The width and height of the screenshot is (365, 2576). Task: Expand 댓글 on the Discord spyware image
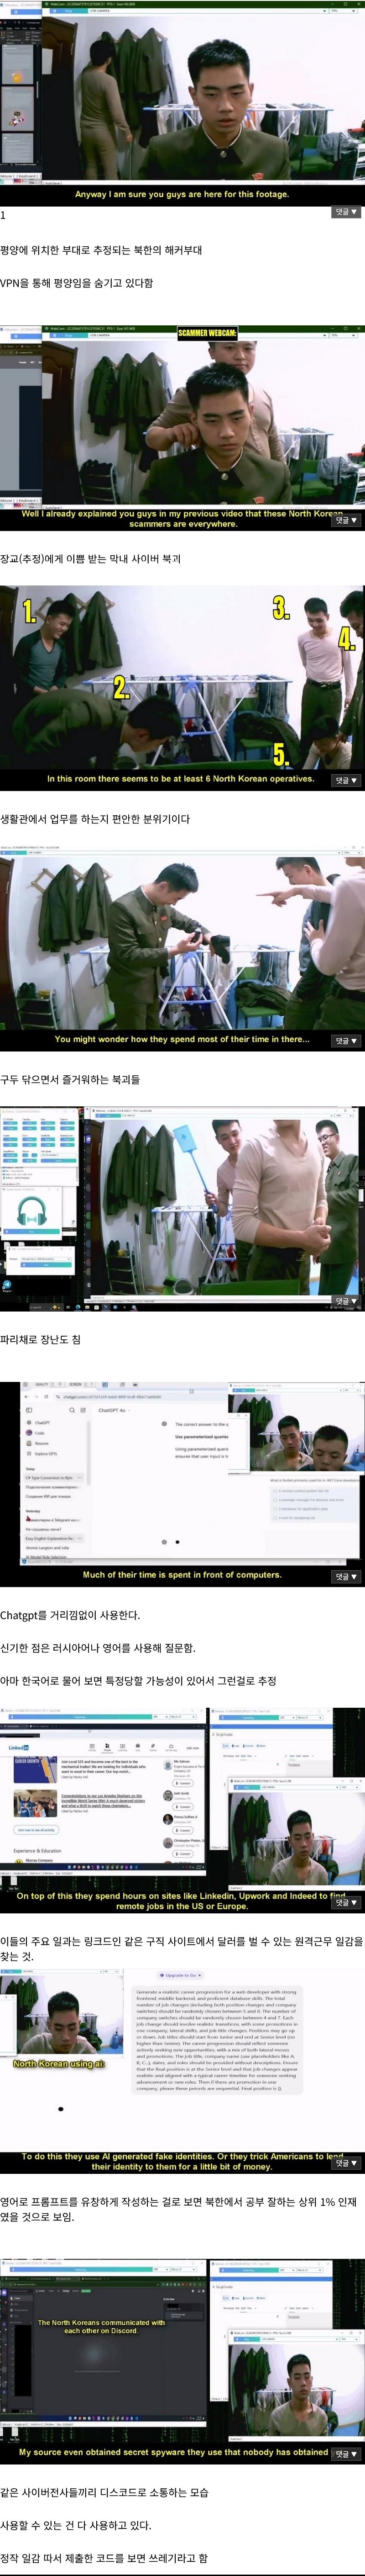[345, 2454]
